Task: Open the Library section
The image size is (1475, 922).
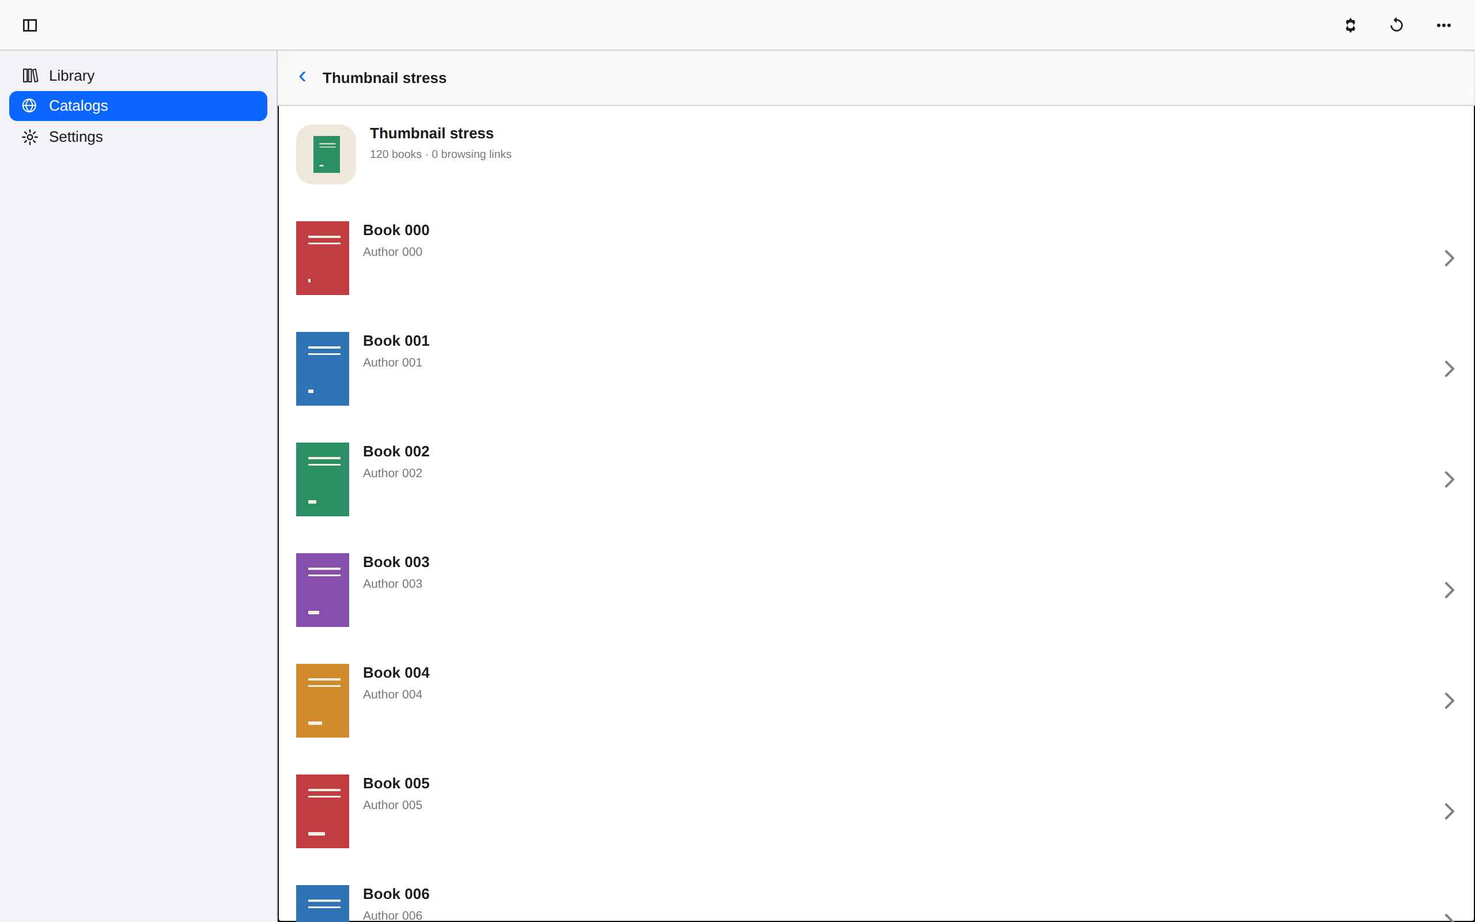Action: 138,75
